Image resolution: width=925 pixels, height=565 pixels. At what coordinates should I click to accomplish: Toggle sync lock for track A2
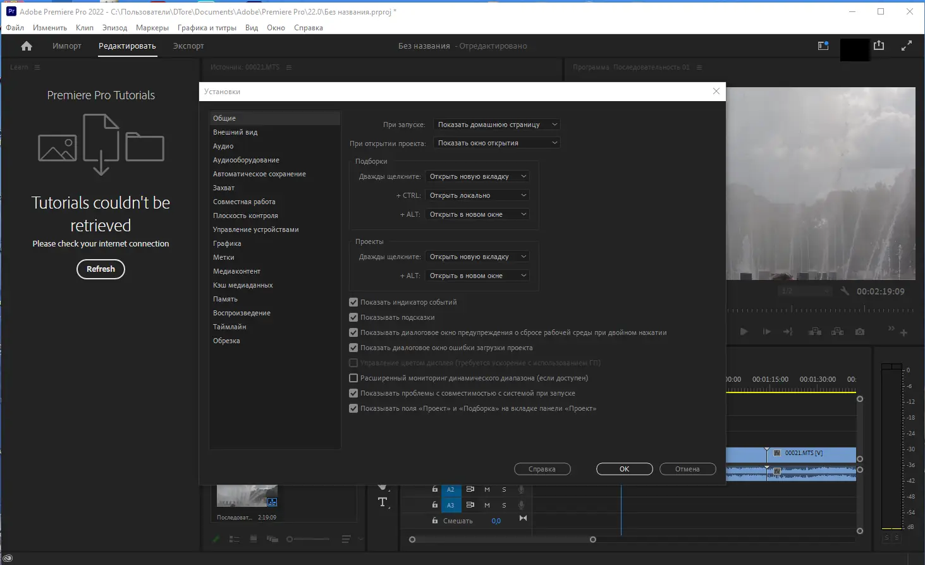pos(470,489)
